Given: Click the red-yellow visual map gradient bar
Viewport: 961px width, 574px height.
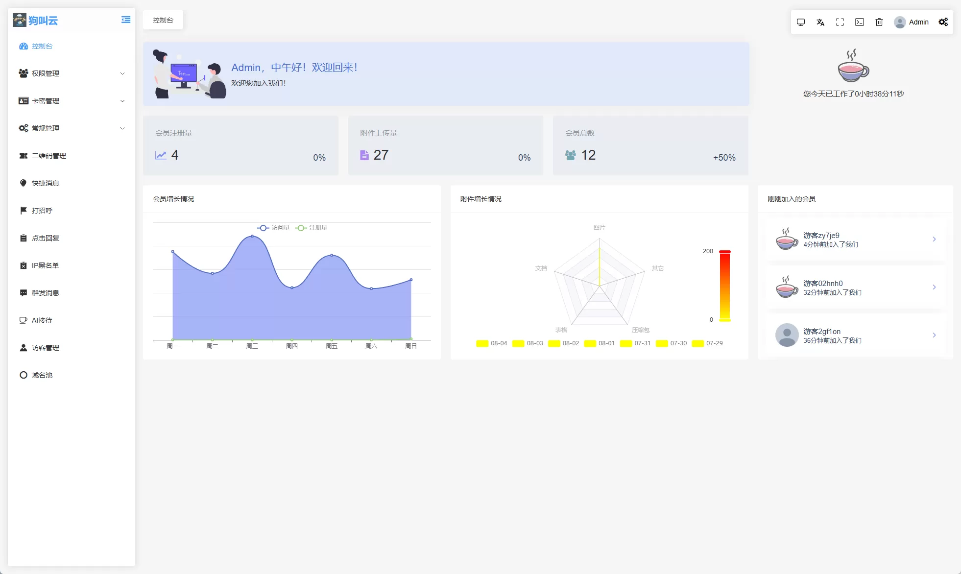Looking at the screenshot, I should 724,286.
